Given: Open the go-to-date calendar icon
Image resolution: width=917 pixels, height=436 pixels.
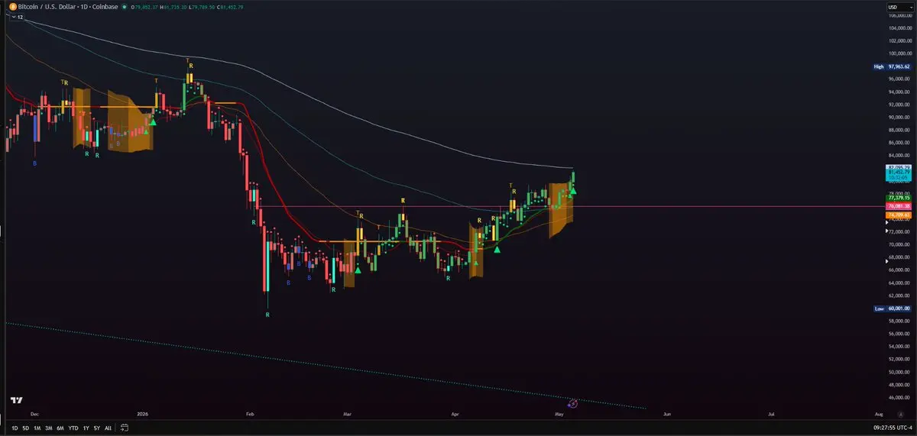Looking at the screenshot, I should coord(124,428).
